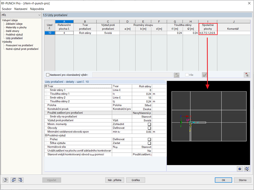
Task: Open the PŘ1 case dropdown
Action: click(x=21, y=15)
